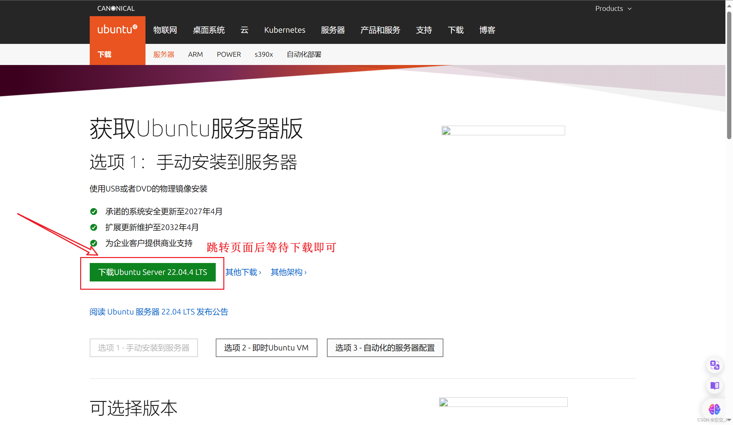Switch to the ARM sub-tab
Screen dimensions: 733x425
(195, 54)
